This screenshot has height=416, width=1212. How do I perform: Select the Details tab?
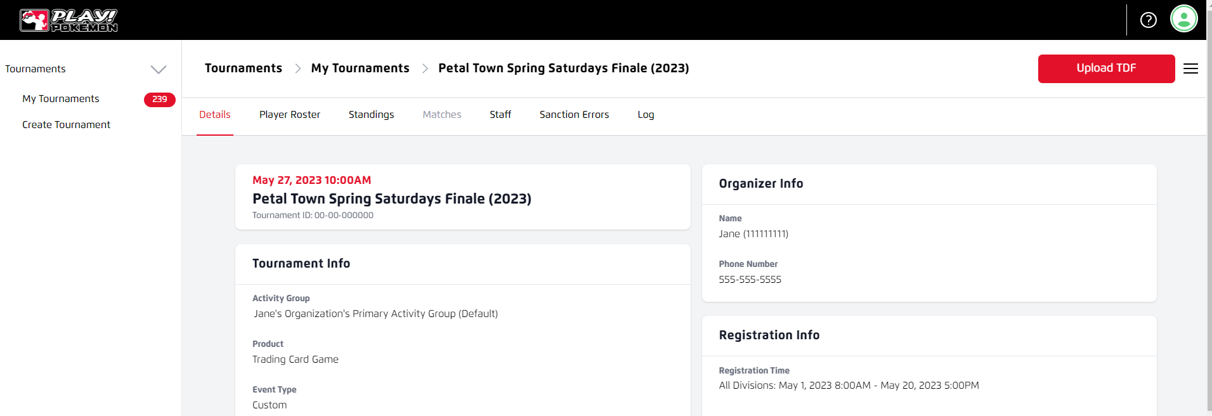(x=214, y=115)
